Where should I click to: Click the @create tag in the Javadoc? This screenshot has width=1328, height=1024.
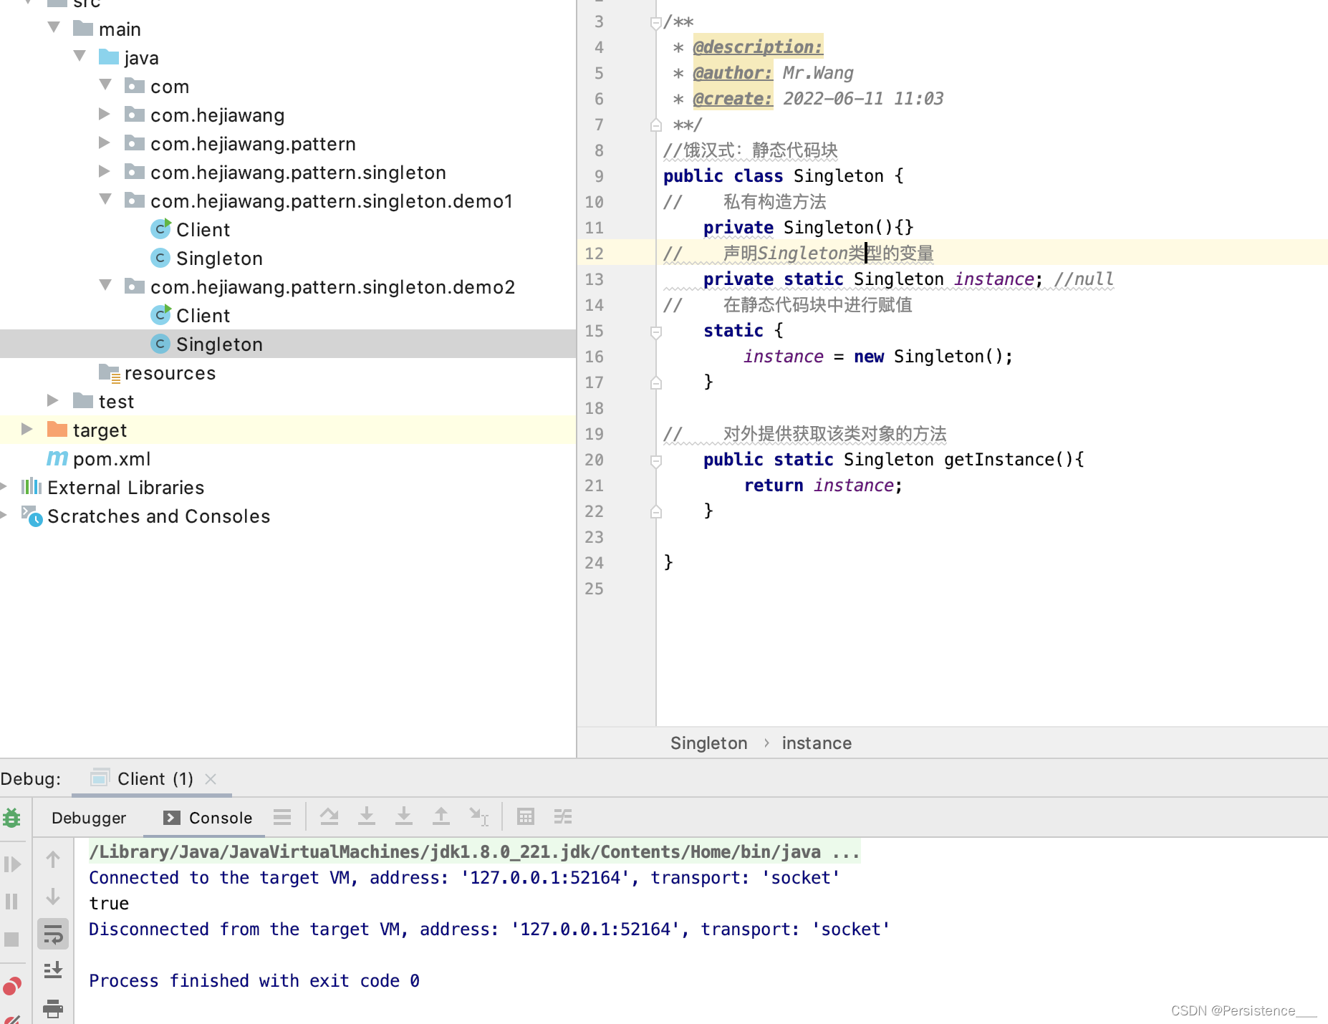pyautogui.click(x=733, y=99)
